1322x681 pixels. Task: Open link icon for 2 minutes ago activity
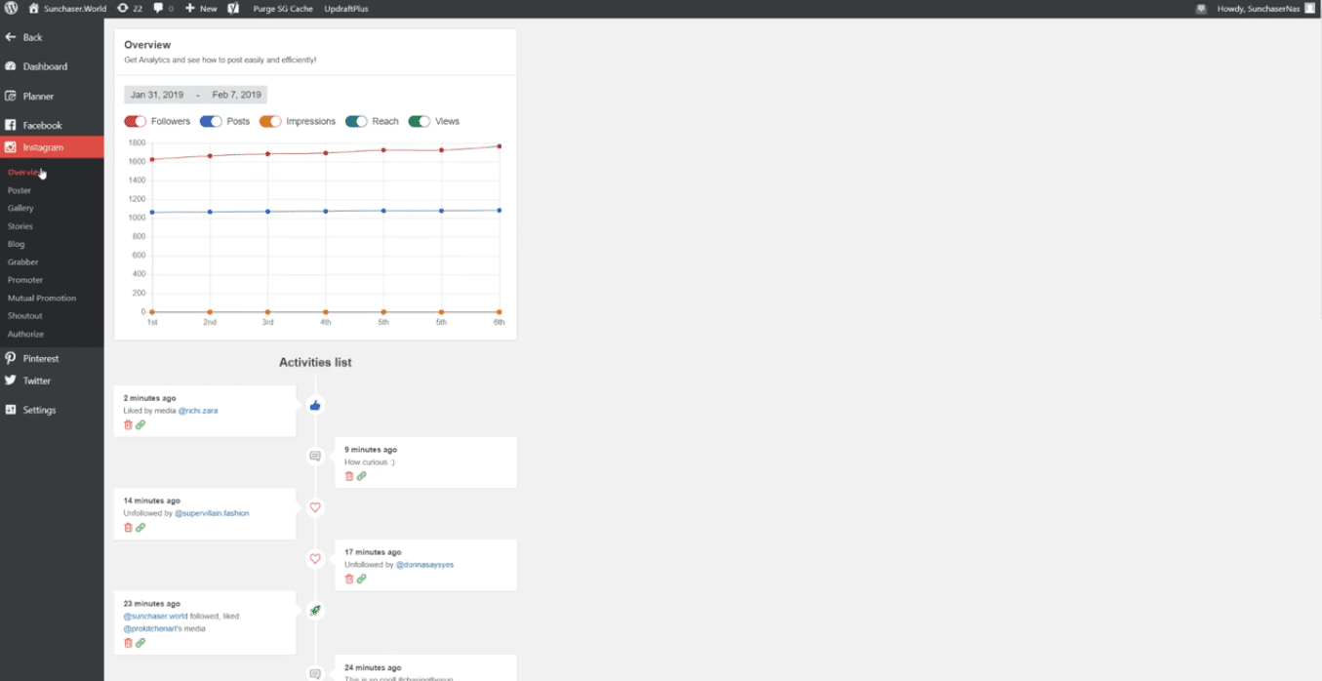(140, 424)
